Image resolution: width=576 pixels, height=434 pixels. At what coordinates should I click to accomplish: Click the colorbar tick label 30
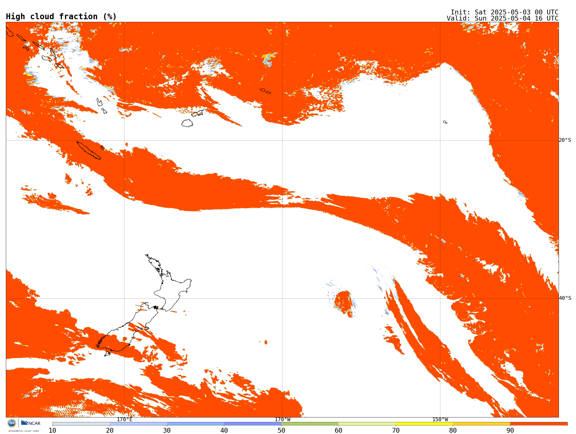click(x=167, y=431)
